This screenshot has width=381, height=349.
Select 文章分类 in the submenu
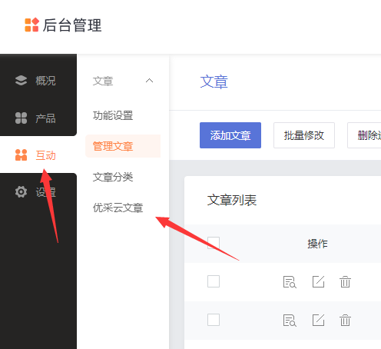[113, 177]
